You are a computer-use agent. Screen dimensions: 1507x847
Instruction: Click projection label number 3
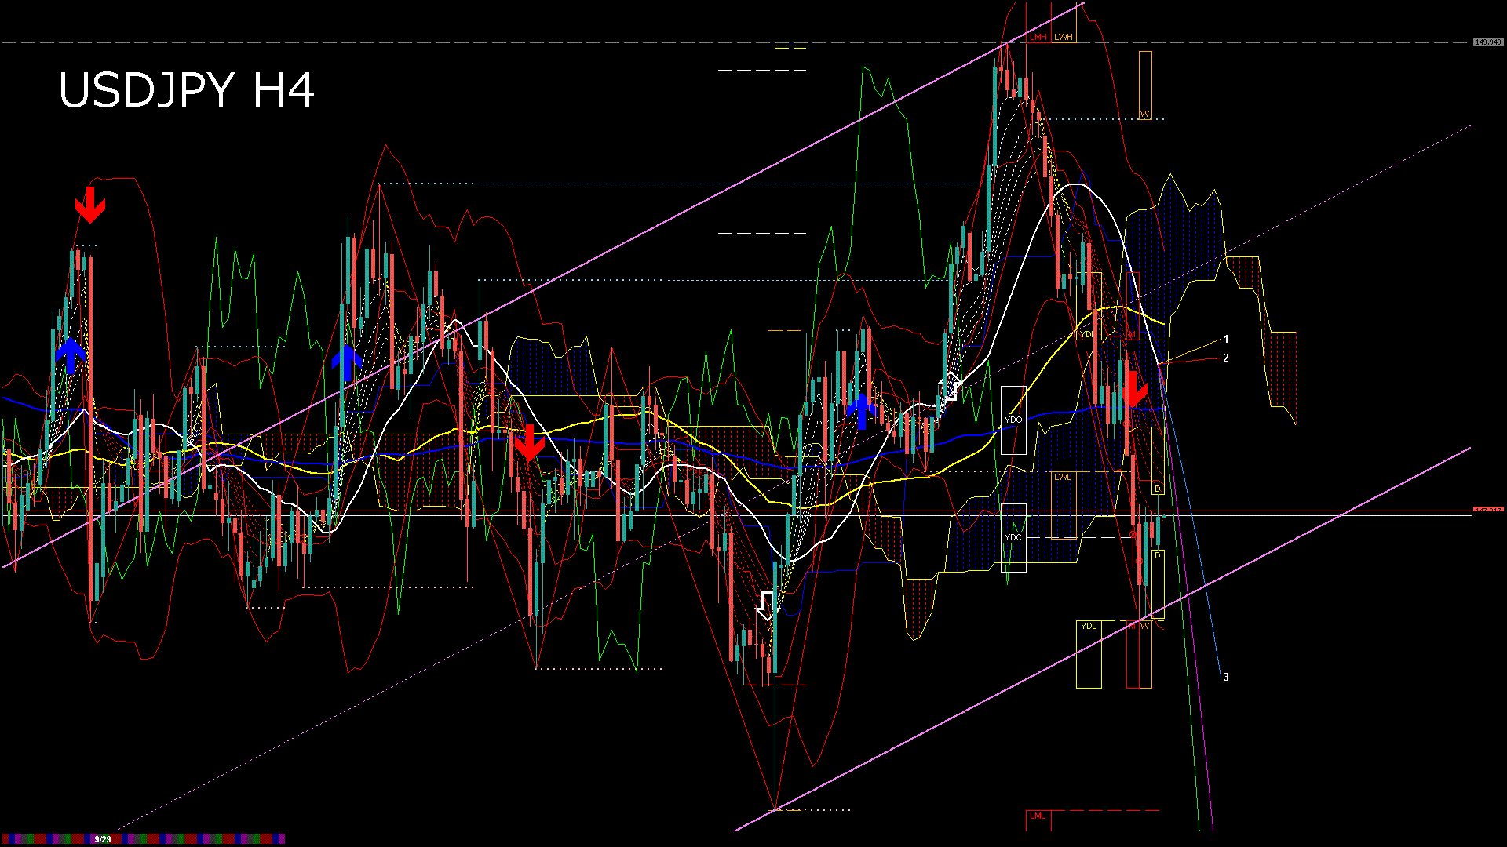[x=1226, y=677]
